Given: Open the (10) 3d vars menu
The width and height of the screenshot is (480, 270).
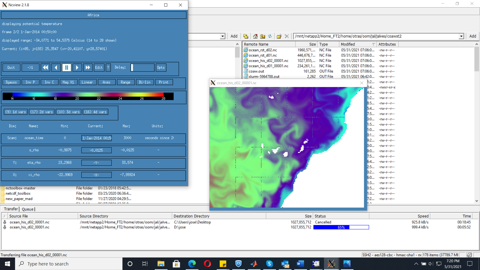Looking at the screenshot, I should [x=68, y=112].
